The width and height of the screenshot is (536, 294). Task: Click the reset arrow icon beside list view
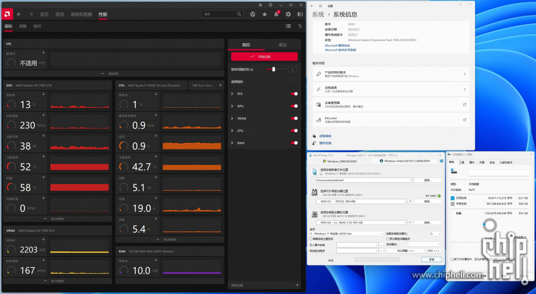pyautogui.click(x=300, y=26)
